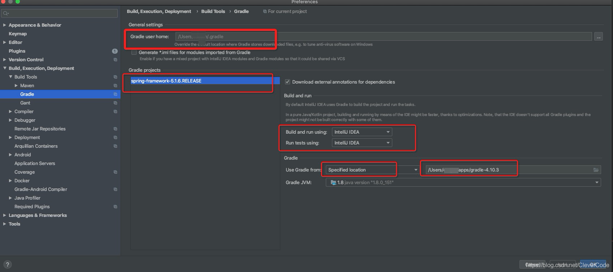Enable Generate *.iml files checkbox
Screen dimensions: 613x272
click(x=134, y=52)
